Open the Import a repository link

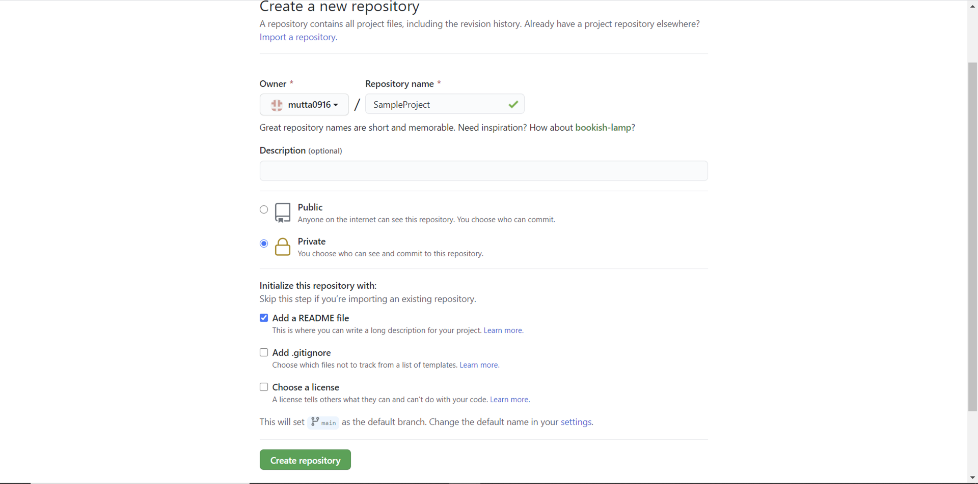click(298, 37)
